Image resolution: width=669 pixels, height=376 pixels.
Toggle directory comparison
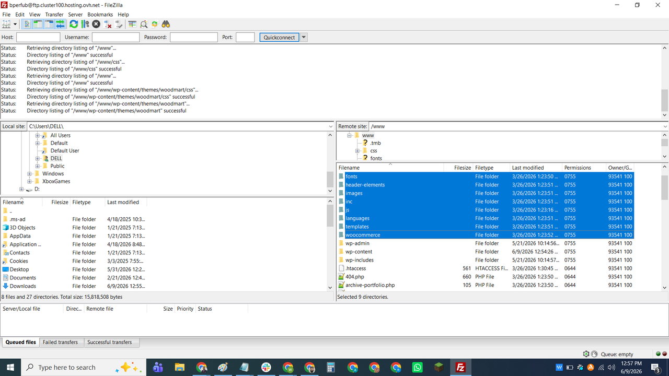pos(144,24)
